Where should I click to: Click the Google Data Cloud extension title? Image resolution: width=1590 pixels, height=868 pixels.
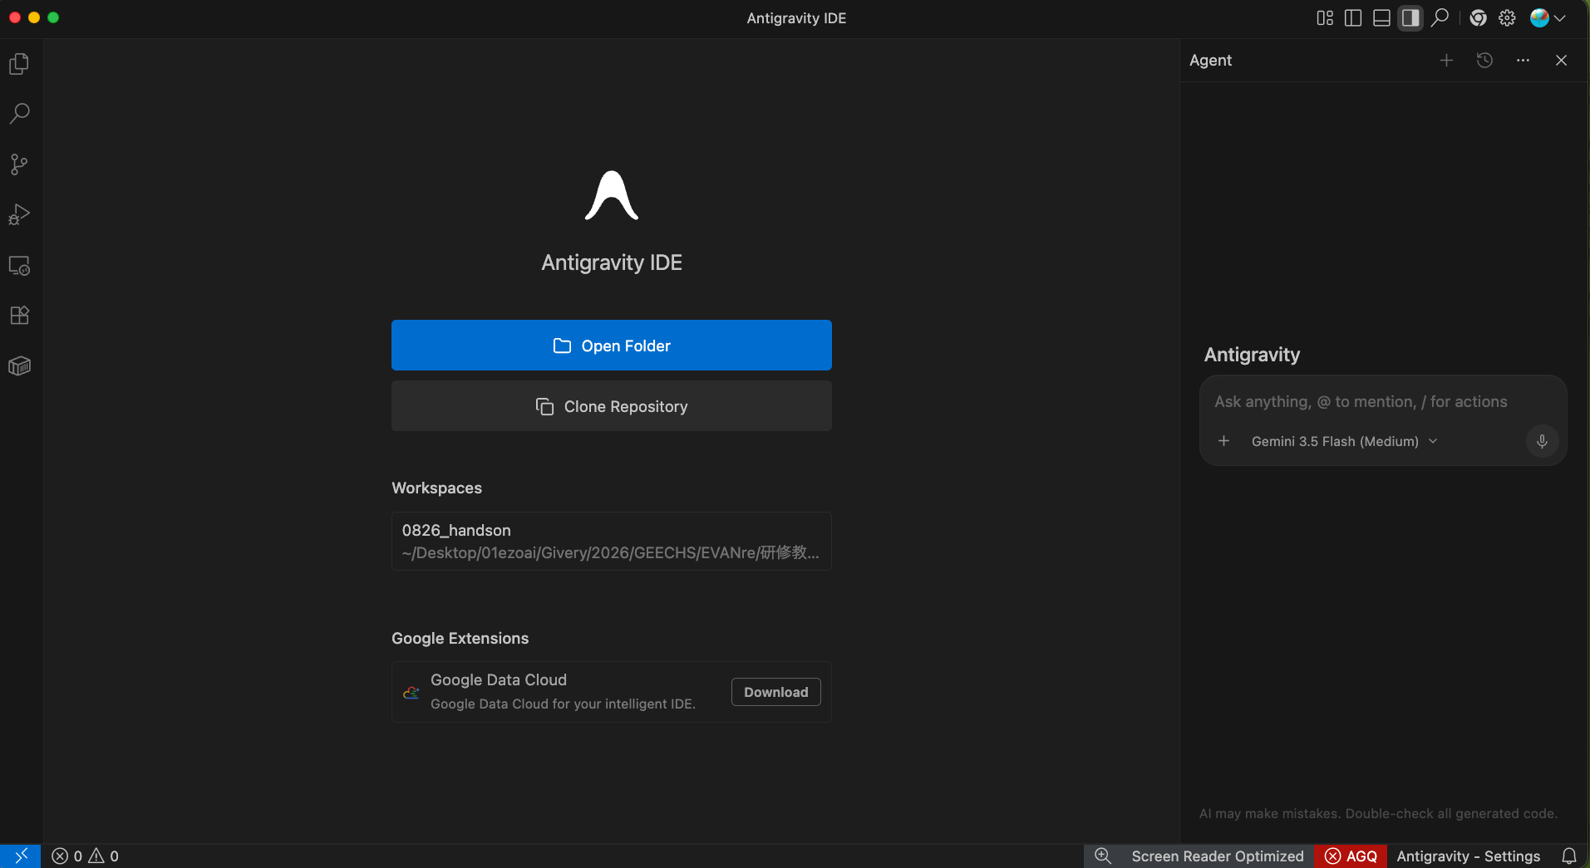click(x=499, y=680)
